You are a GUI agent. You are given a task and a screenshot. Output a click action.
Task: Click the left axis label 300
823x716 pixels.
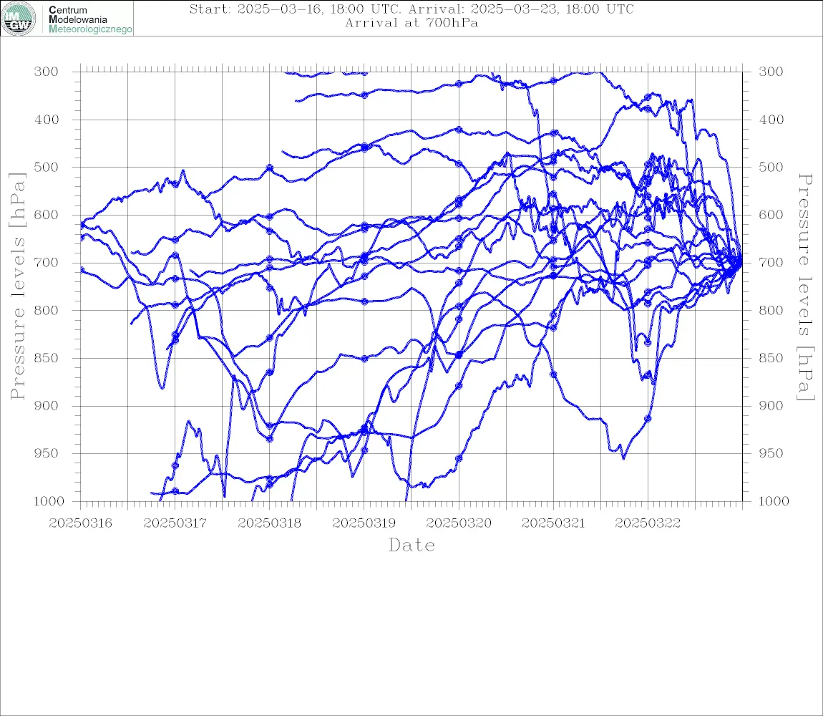click(x=47, y=72)
